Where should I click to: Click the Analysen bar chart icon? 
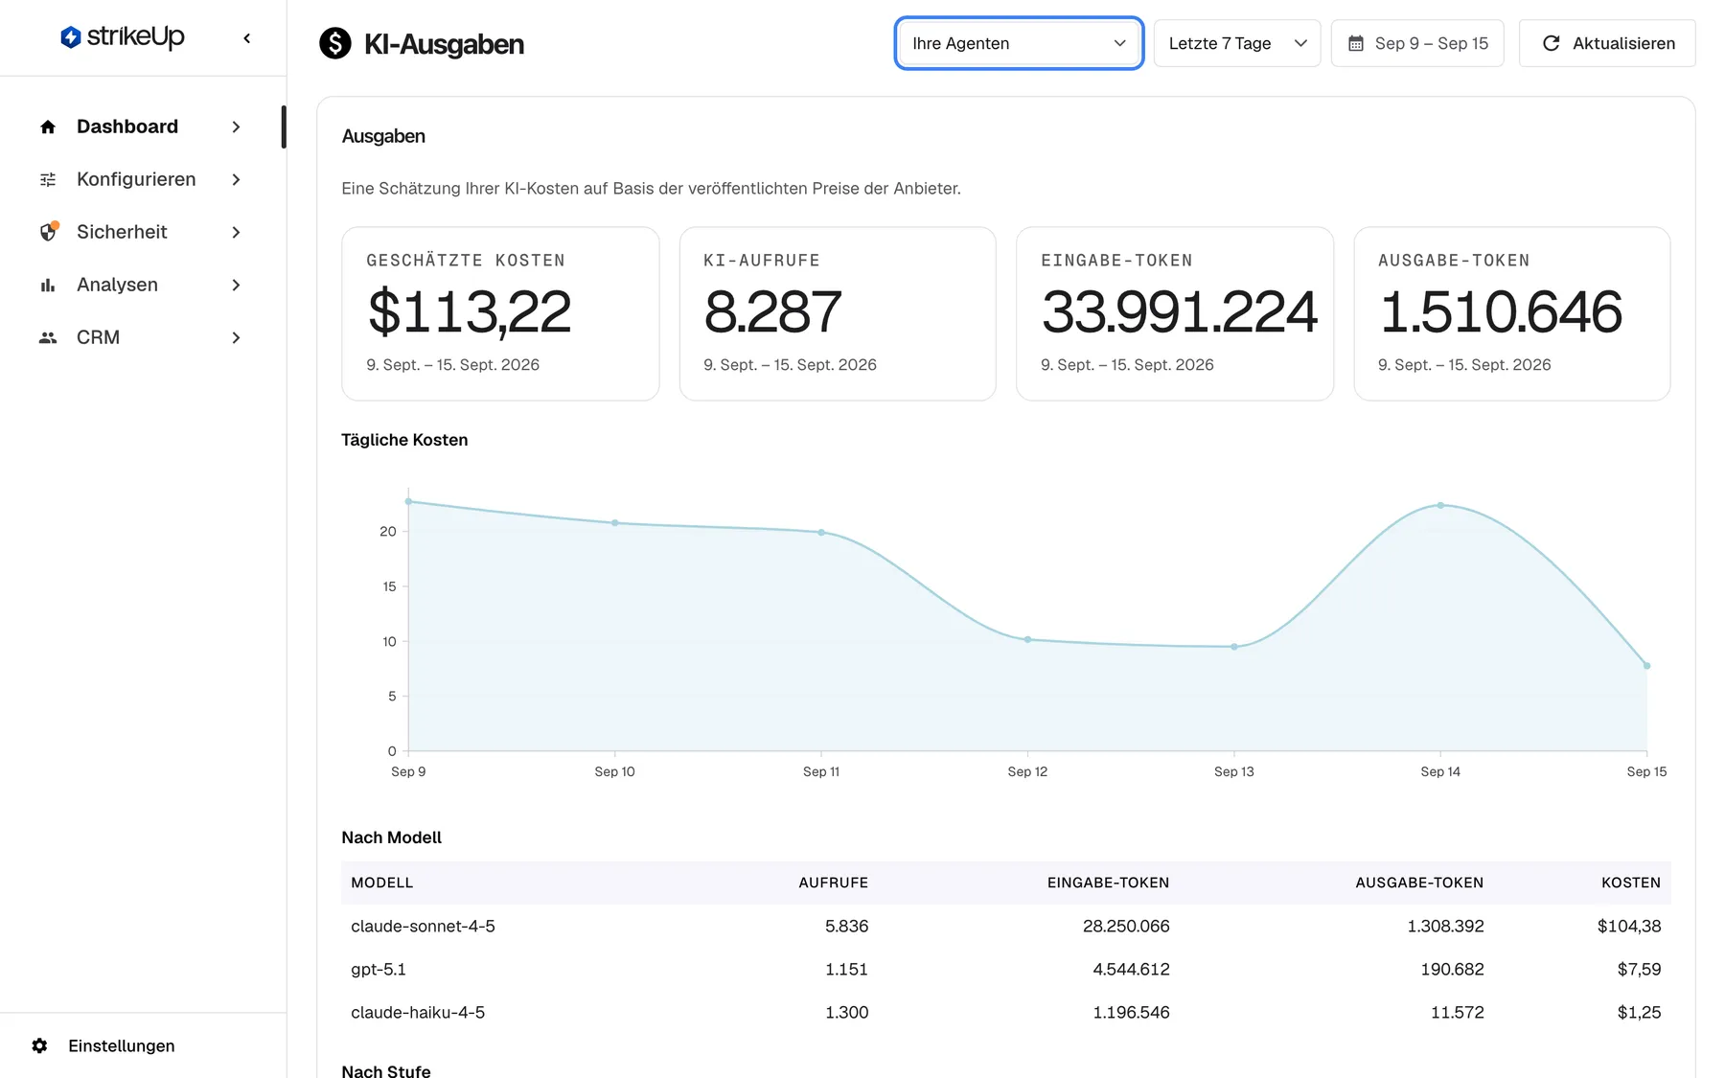point(48,285)
